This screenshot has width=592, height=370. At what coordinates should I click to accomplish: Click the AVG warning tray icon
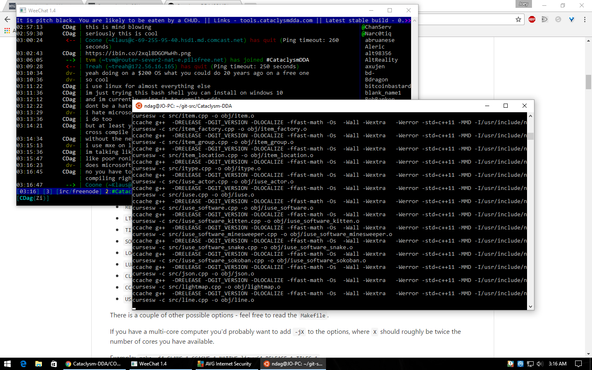pyautogui.click(x=510, y=364)
